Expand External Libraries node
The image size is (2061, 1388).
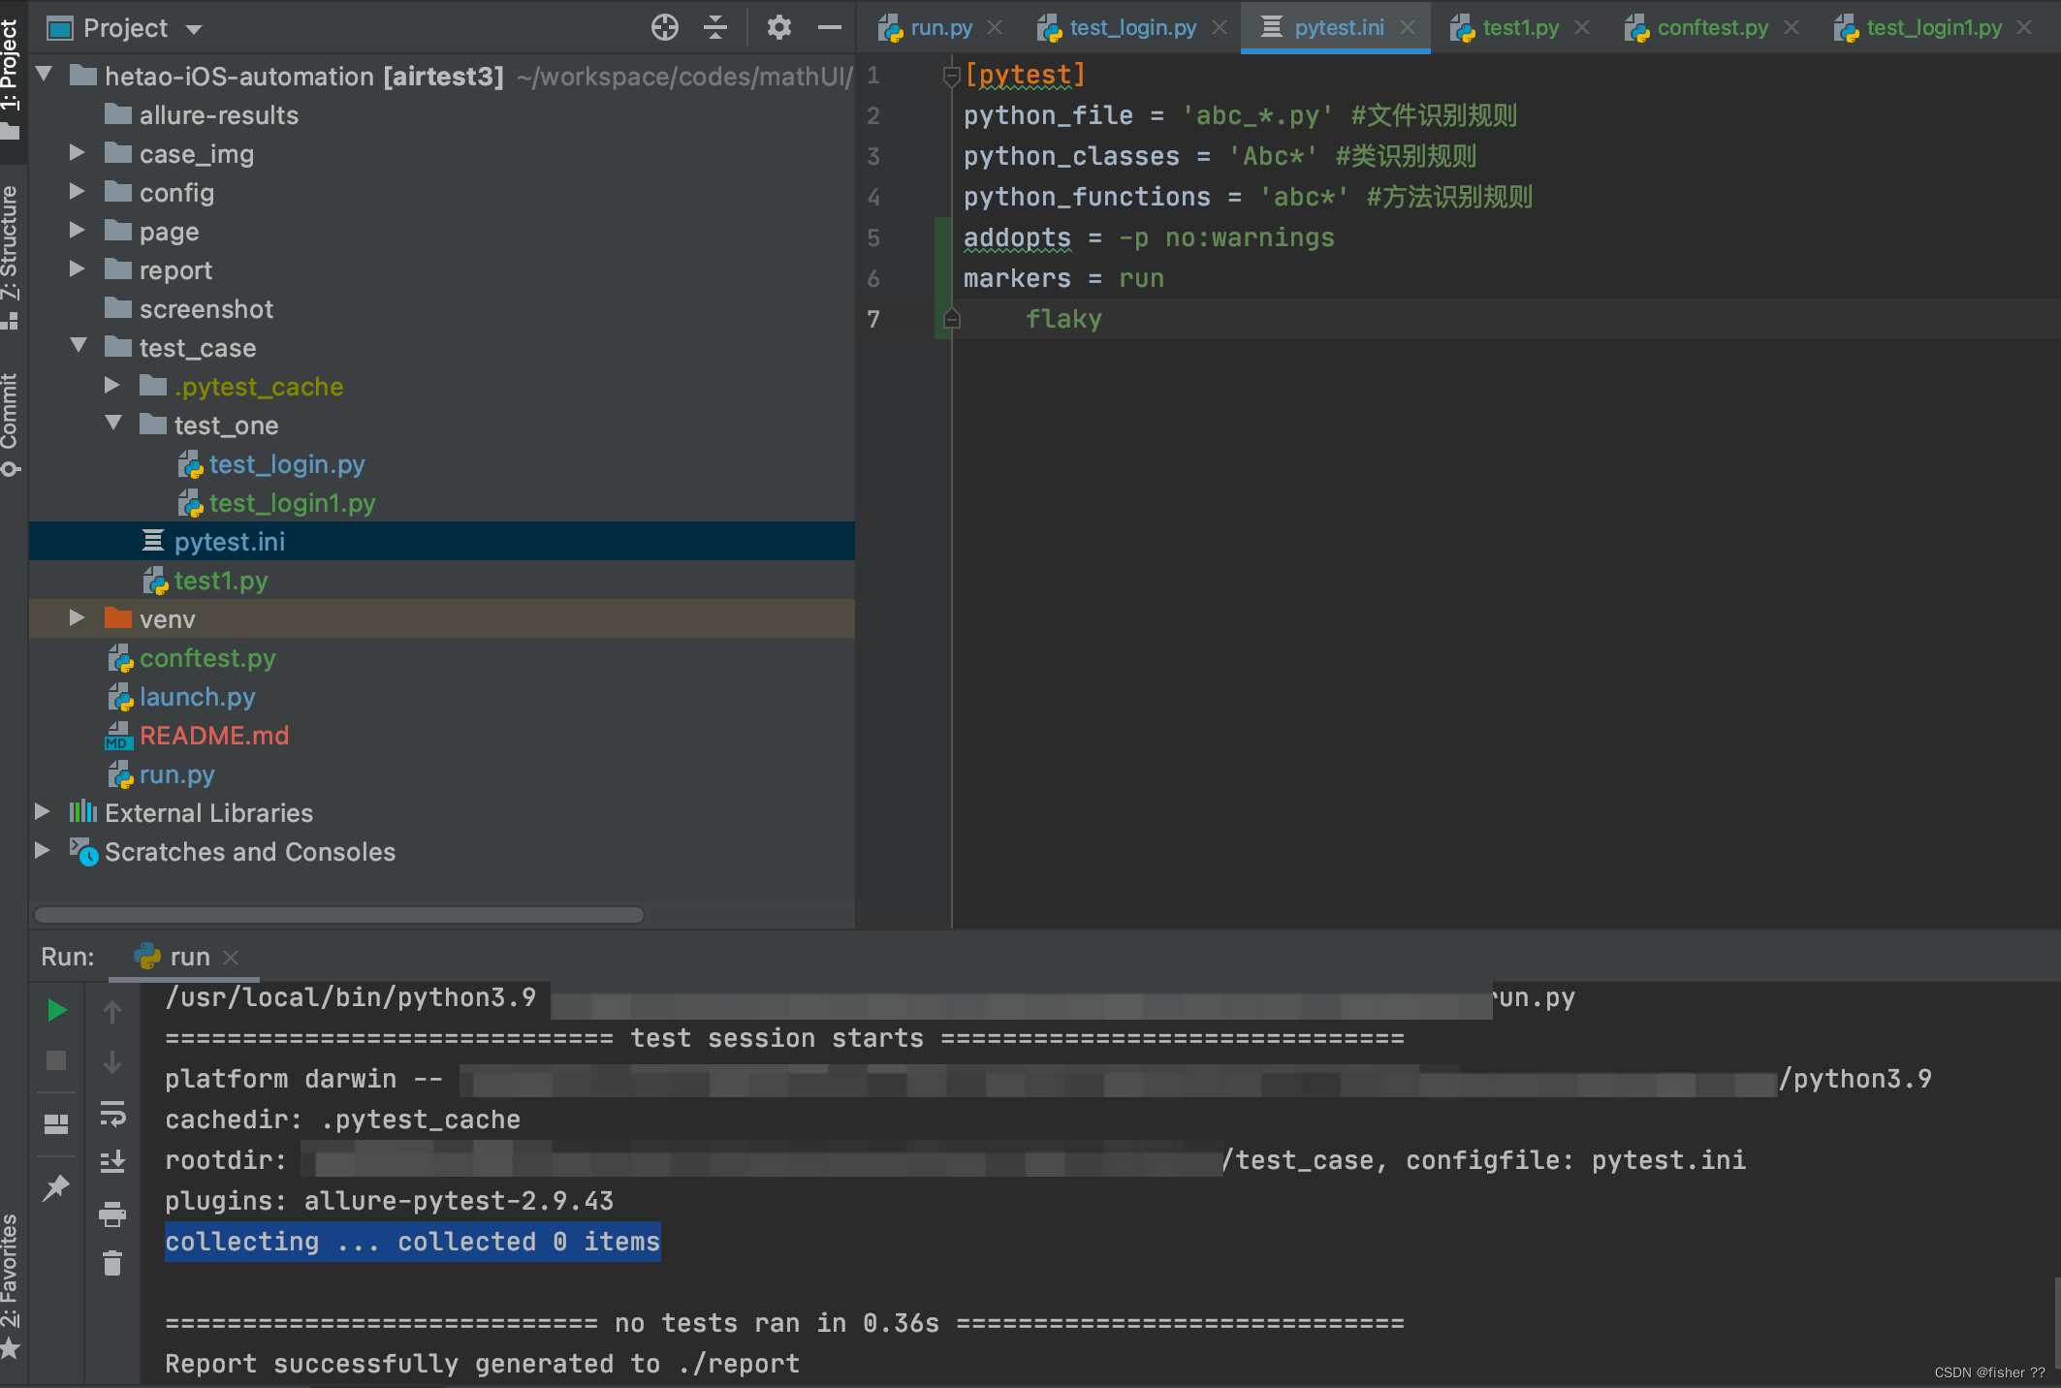[43, 812]
